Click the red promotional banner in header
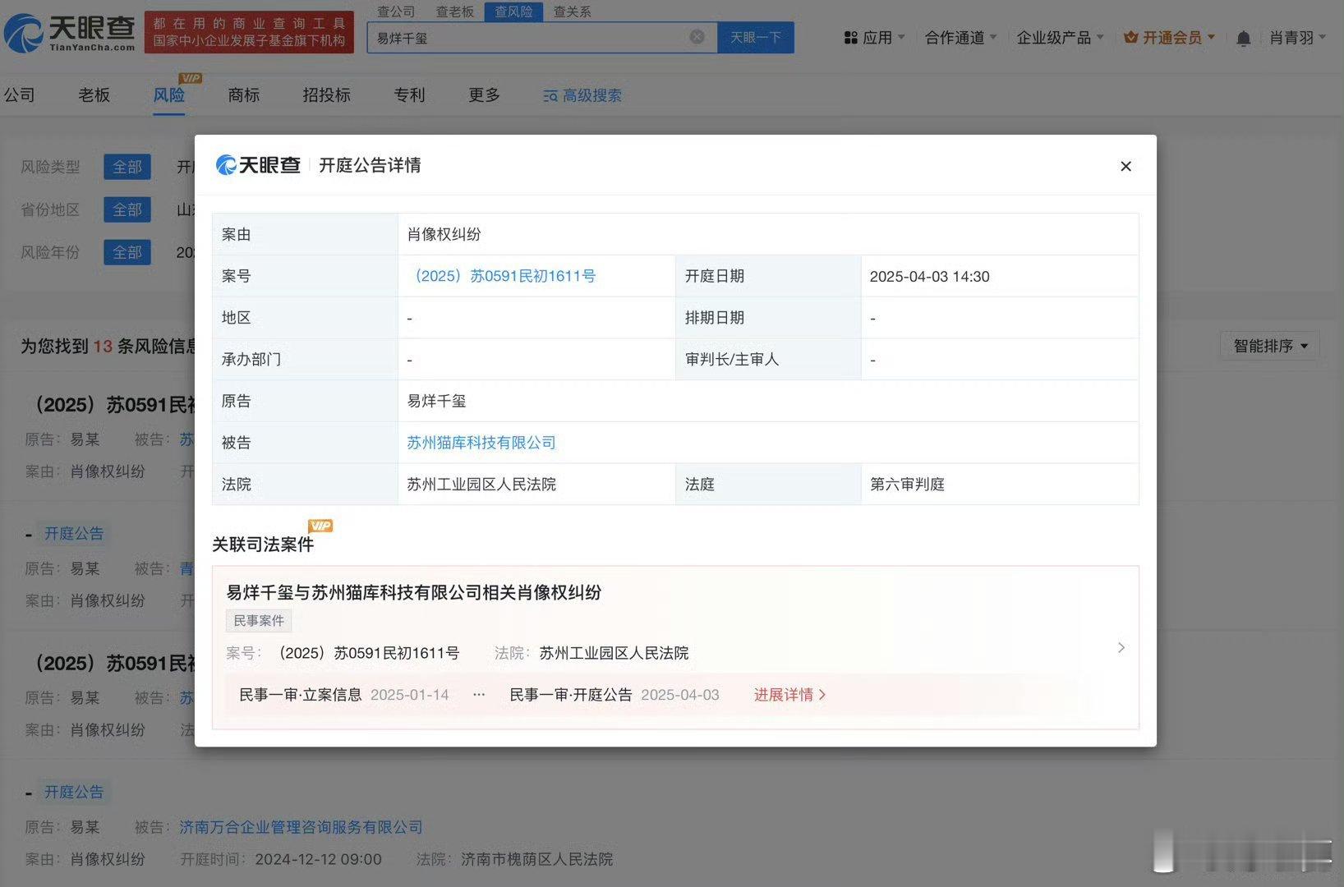This screenshot has width=1344, height=887. pos(249,32)
